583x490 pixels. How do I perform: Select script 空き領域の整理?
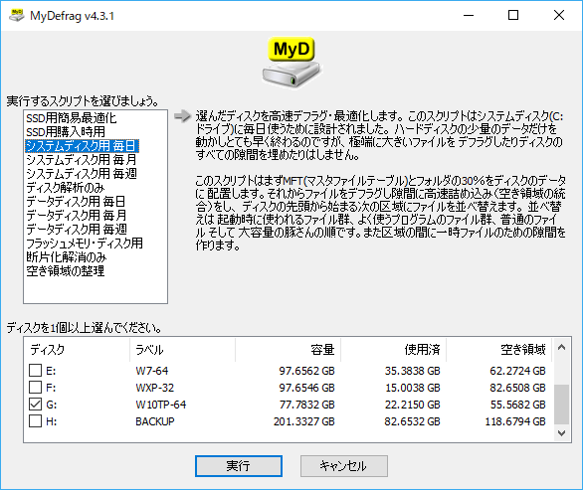click(65, 270)
